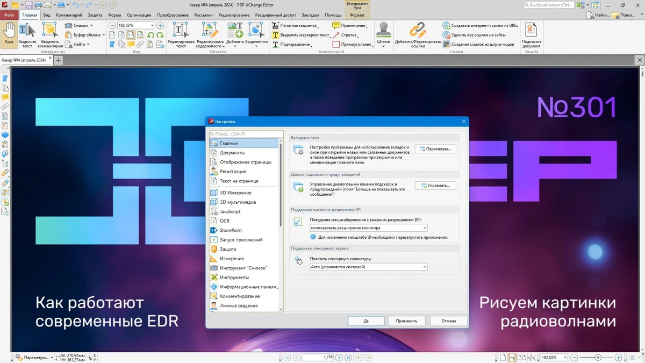Select Комментирование settings category
The width and height of the screenshot is (645, 363).
pos(243,296)
